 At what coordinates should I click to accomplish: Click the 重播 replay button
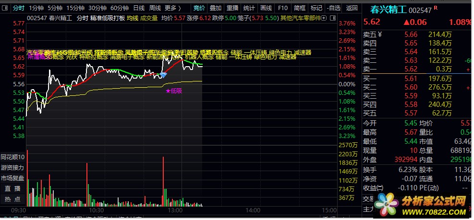[232, 8]
